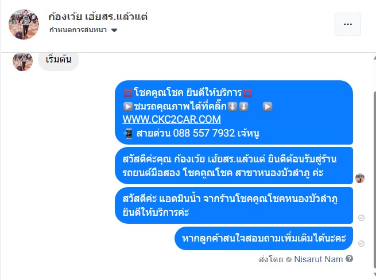The width and height of the screenshot is (376, 280).
Task: Click the question mark icon beside Nisarut Nam
Action: (x=349, y=259)
